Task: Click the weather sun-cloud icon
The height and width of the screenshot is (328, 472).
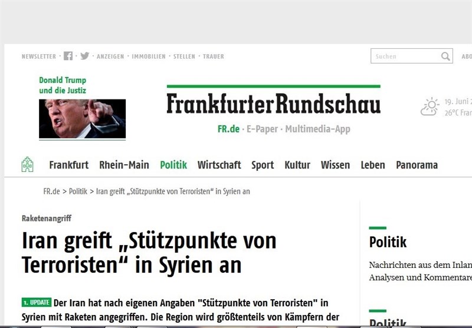Action: point(430,107)
